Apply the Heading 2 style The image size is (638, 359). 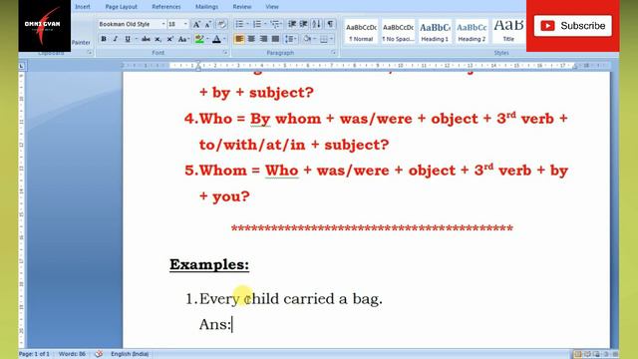(x=472, y=32)
